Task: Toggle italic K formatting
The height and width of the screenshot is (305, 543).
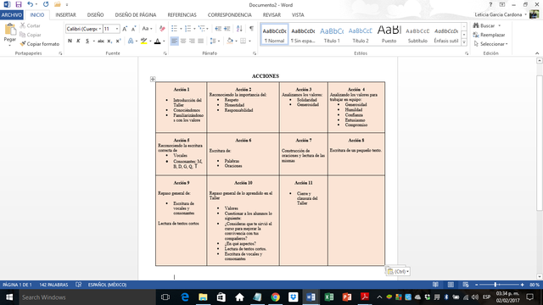Action: tap(78, 41)
